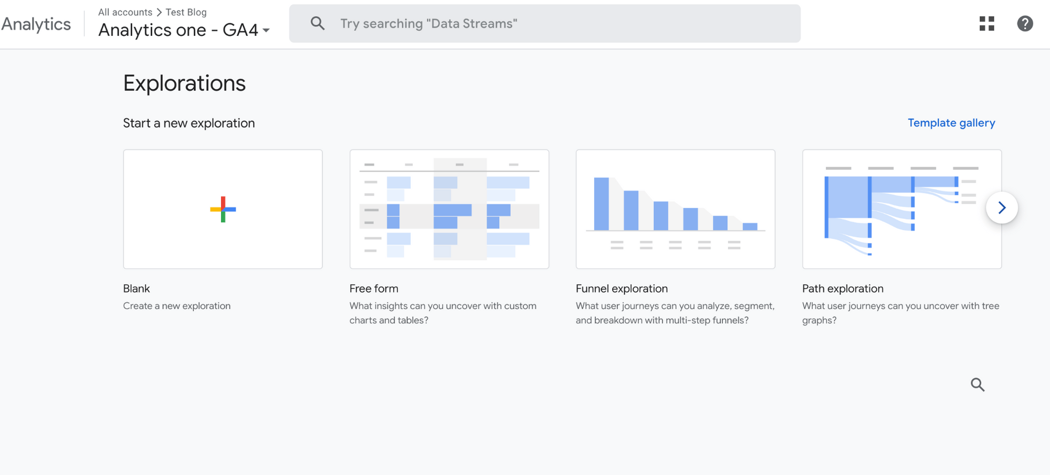
Task: Open the Google apps grid icon
Action: tap(986, 24)
